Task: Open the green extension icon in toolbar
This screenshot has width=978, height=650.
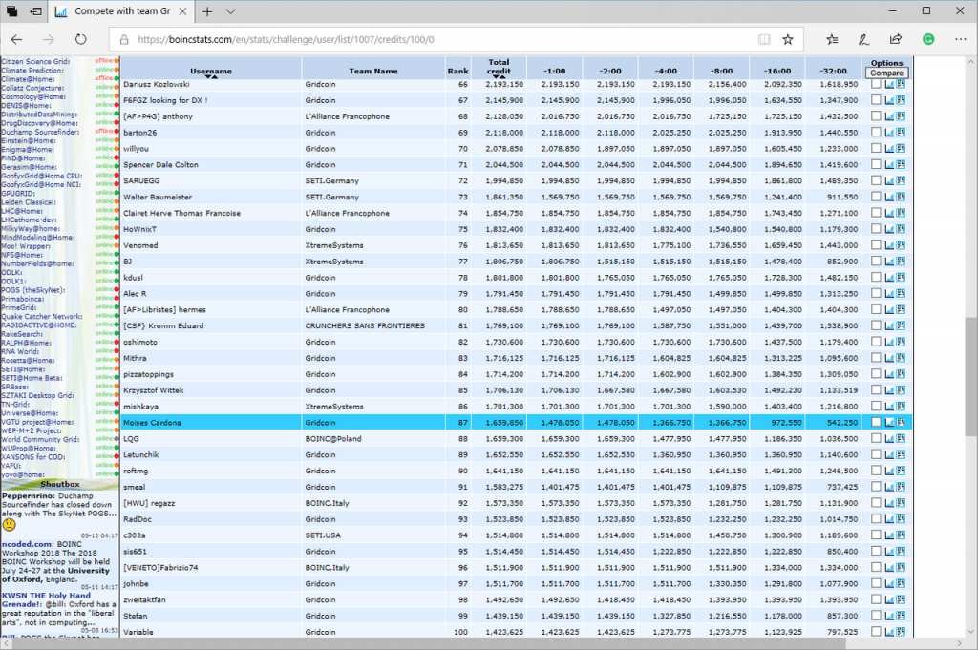Action: (928, 39)
